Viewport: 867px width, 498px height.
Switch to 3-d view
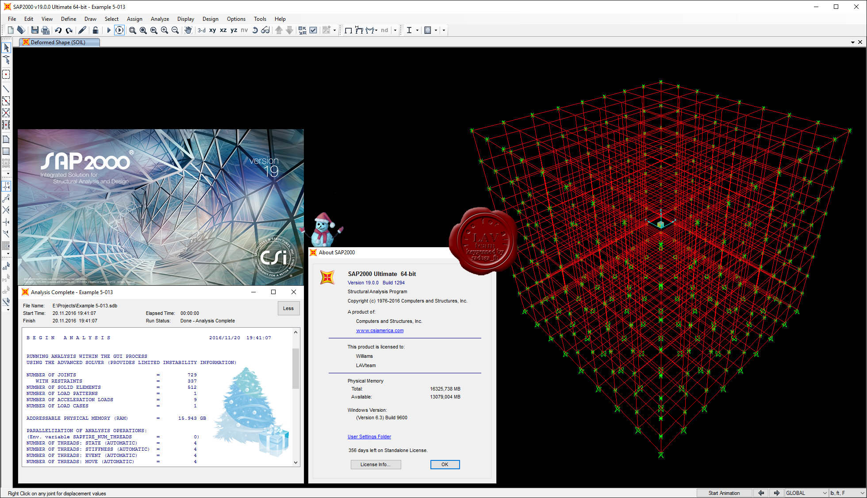202,30
